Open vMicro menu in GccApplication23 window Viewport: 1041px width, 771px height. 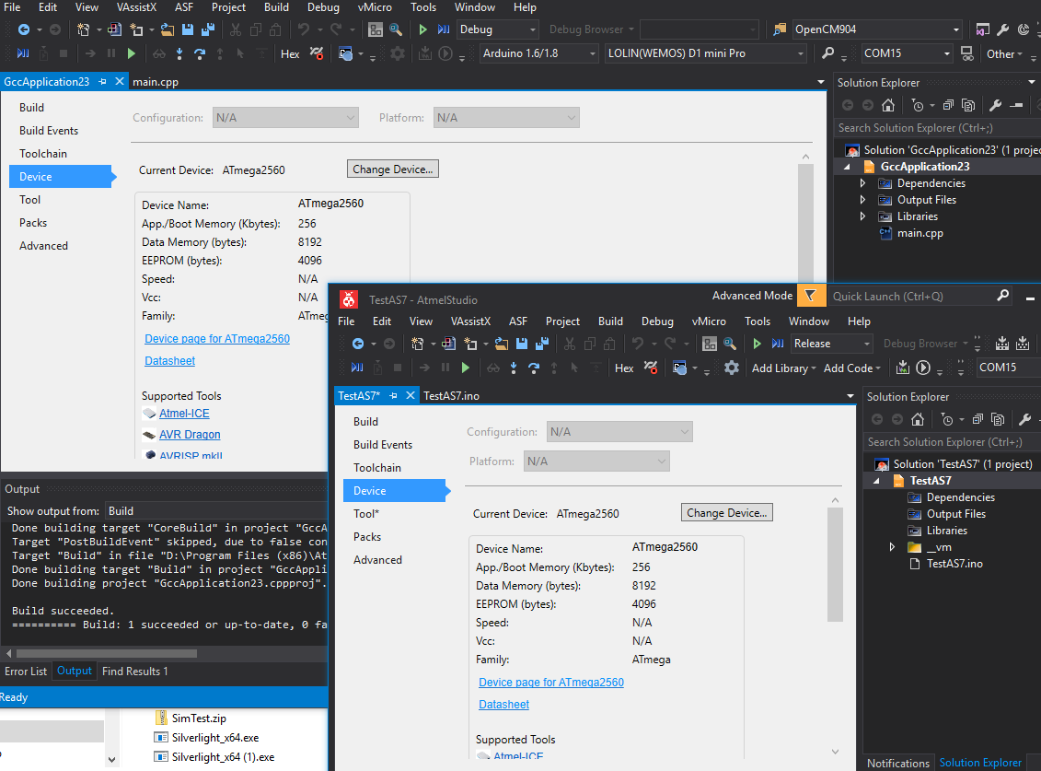tap(375, 7)
